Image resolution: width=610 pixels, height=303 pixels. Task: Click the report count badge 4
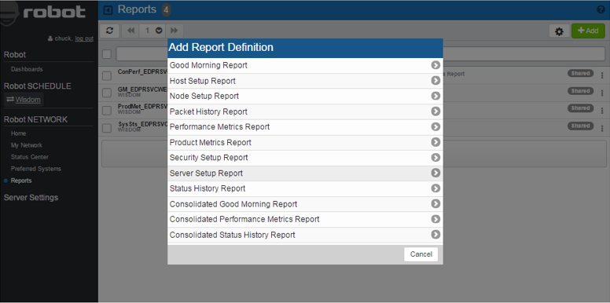166,10
